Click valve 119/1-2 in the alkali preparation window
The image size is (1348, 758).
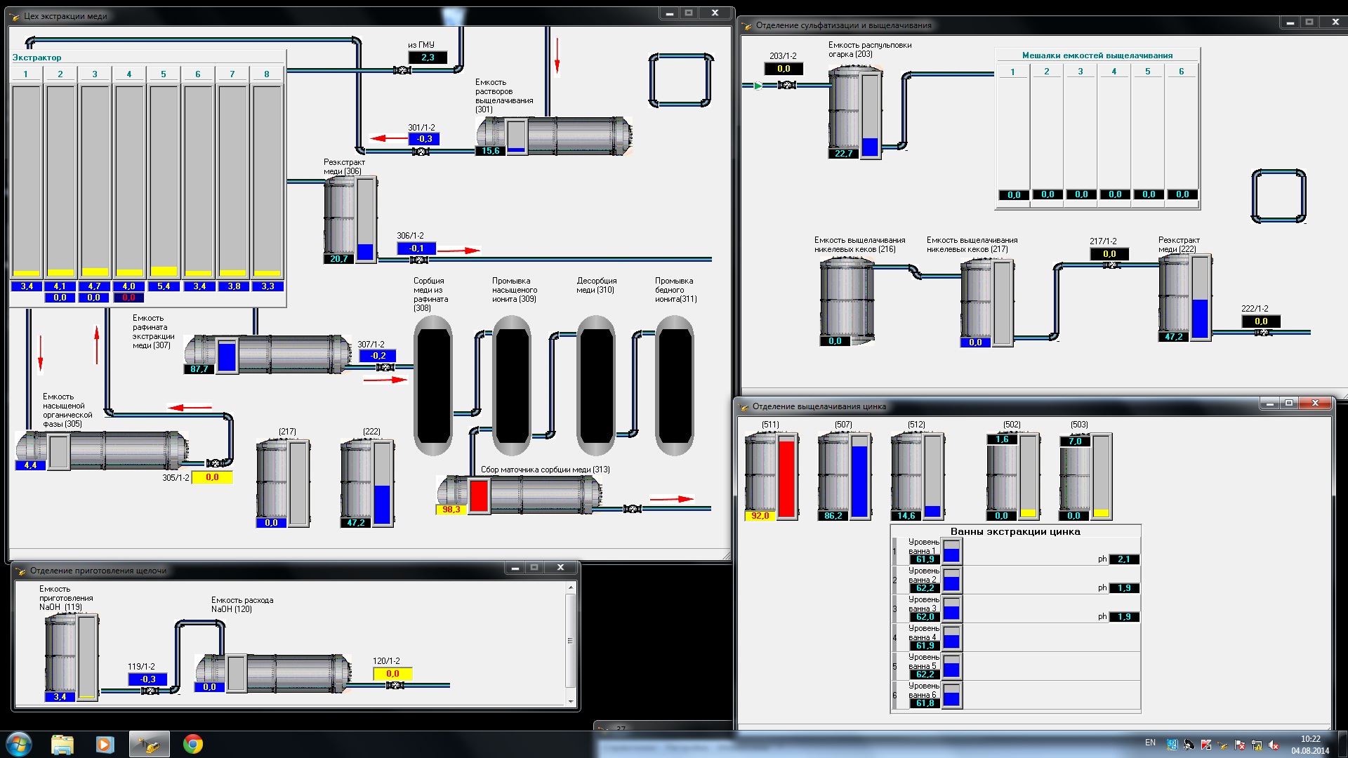150,691
